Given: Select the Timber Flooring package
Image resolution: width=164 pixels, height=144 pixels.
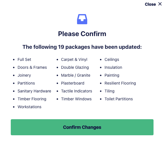Looking at the screenshot, I should coord(32,99).
